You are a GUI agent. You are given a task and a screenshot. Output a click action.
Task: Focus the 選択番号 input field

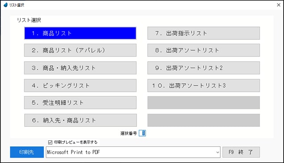click(x=142, y=133)
